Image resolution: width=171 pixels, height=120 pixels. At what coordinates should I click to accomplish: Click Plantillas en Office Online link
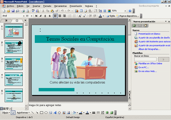[150, 63]
